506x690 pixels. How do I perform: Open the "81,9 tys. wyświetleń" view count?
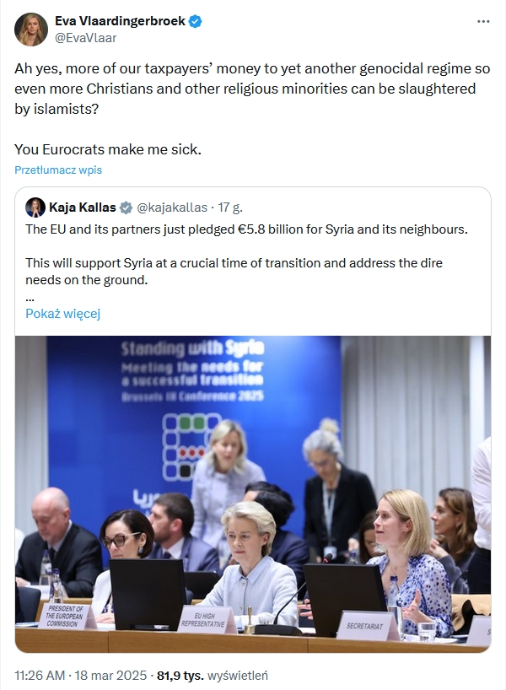(x=216, y=674)
